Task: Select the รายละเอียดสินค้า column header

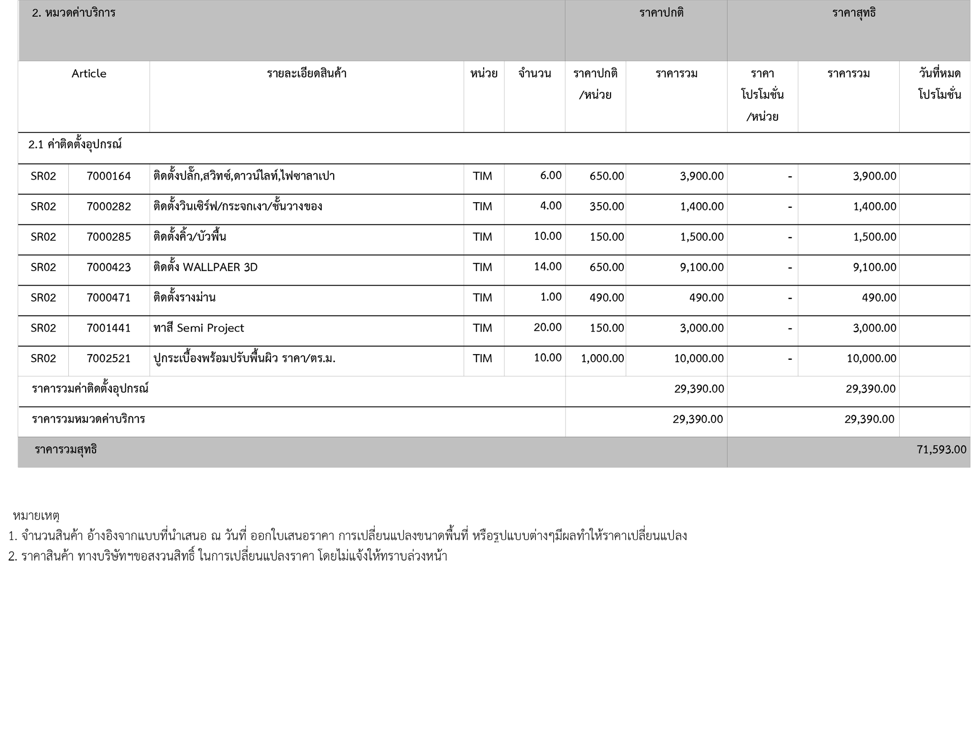Action: click(306, 74)
